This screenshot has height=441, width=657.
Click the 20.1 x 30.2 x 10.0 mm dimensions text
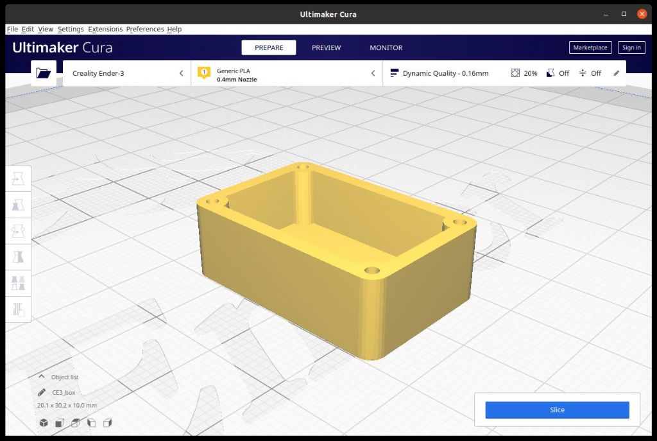pyautogui.click(x=67, y=405)
